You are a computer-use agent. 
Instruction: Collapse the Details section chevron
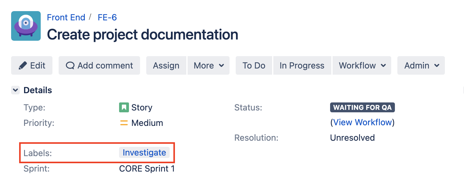[x=15, y=90]
